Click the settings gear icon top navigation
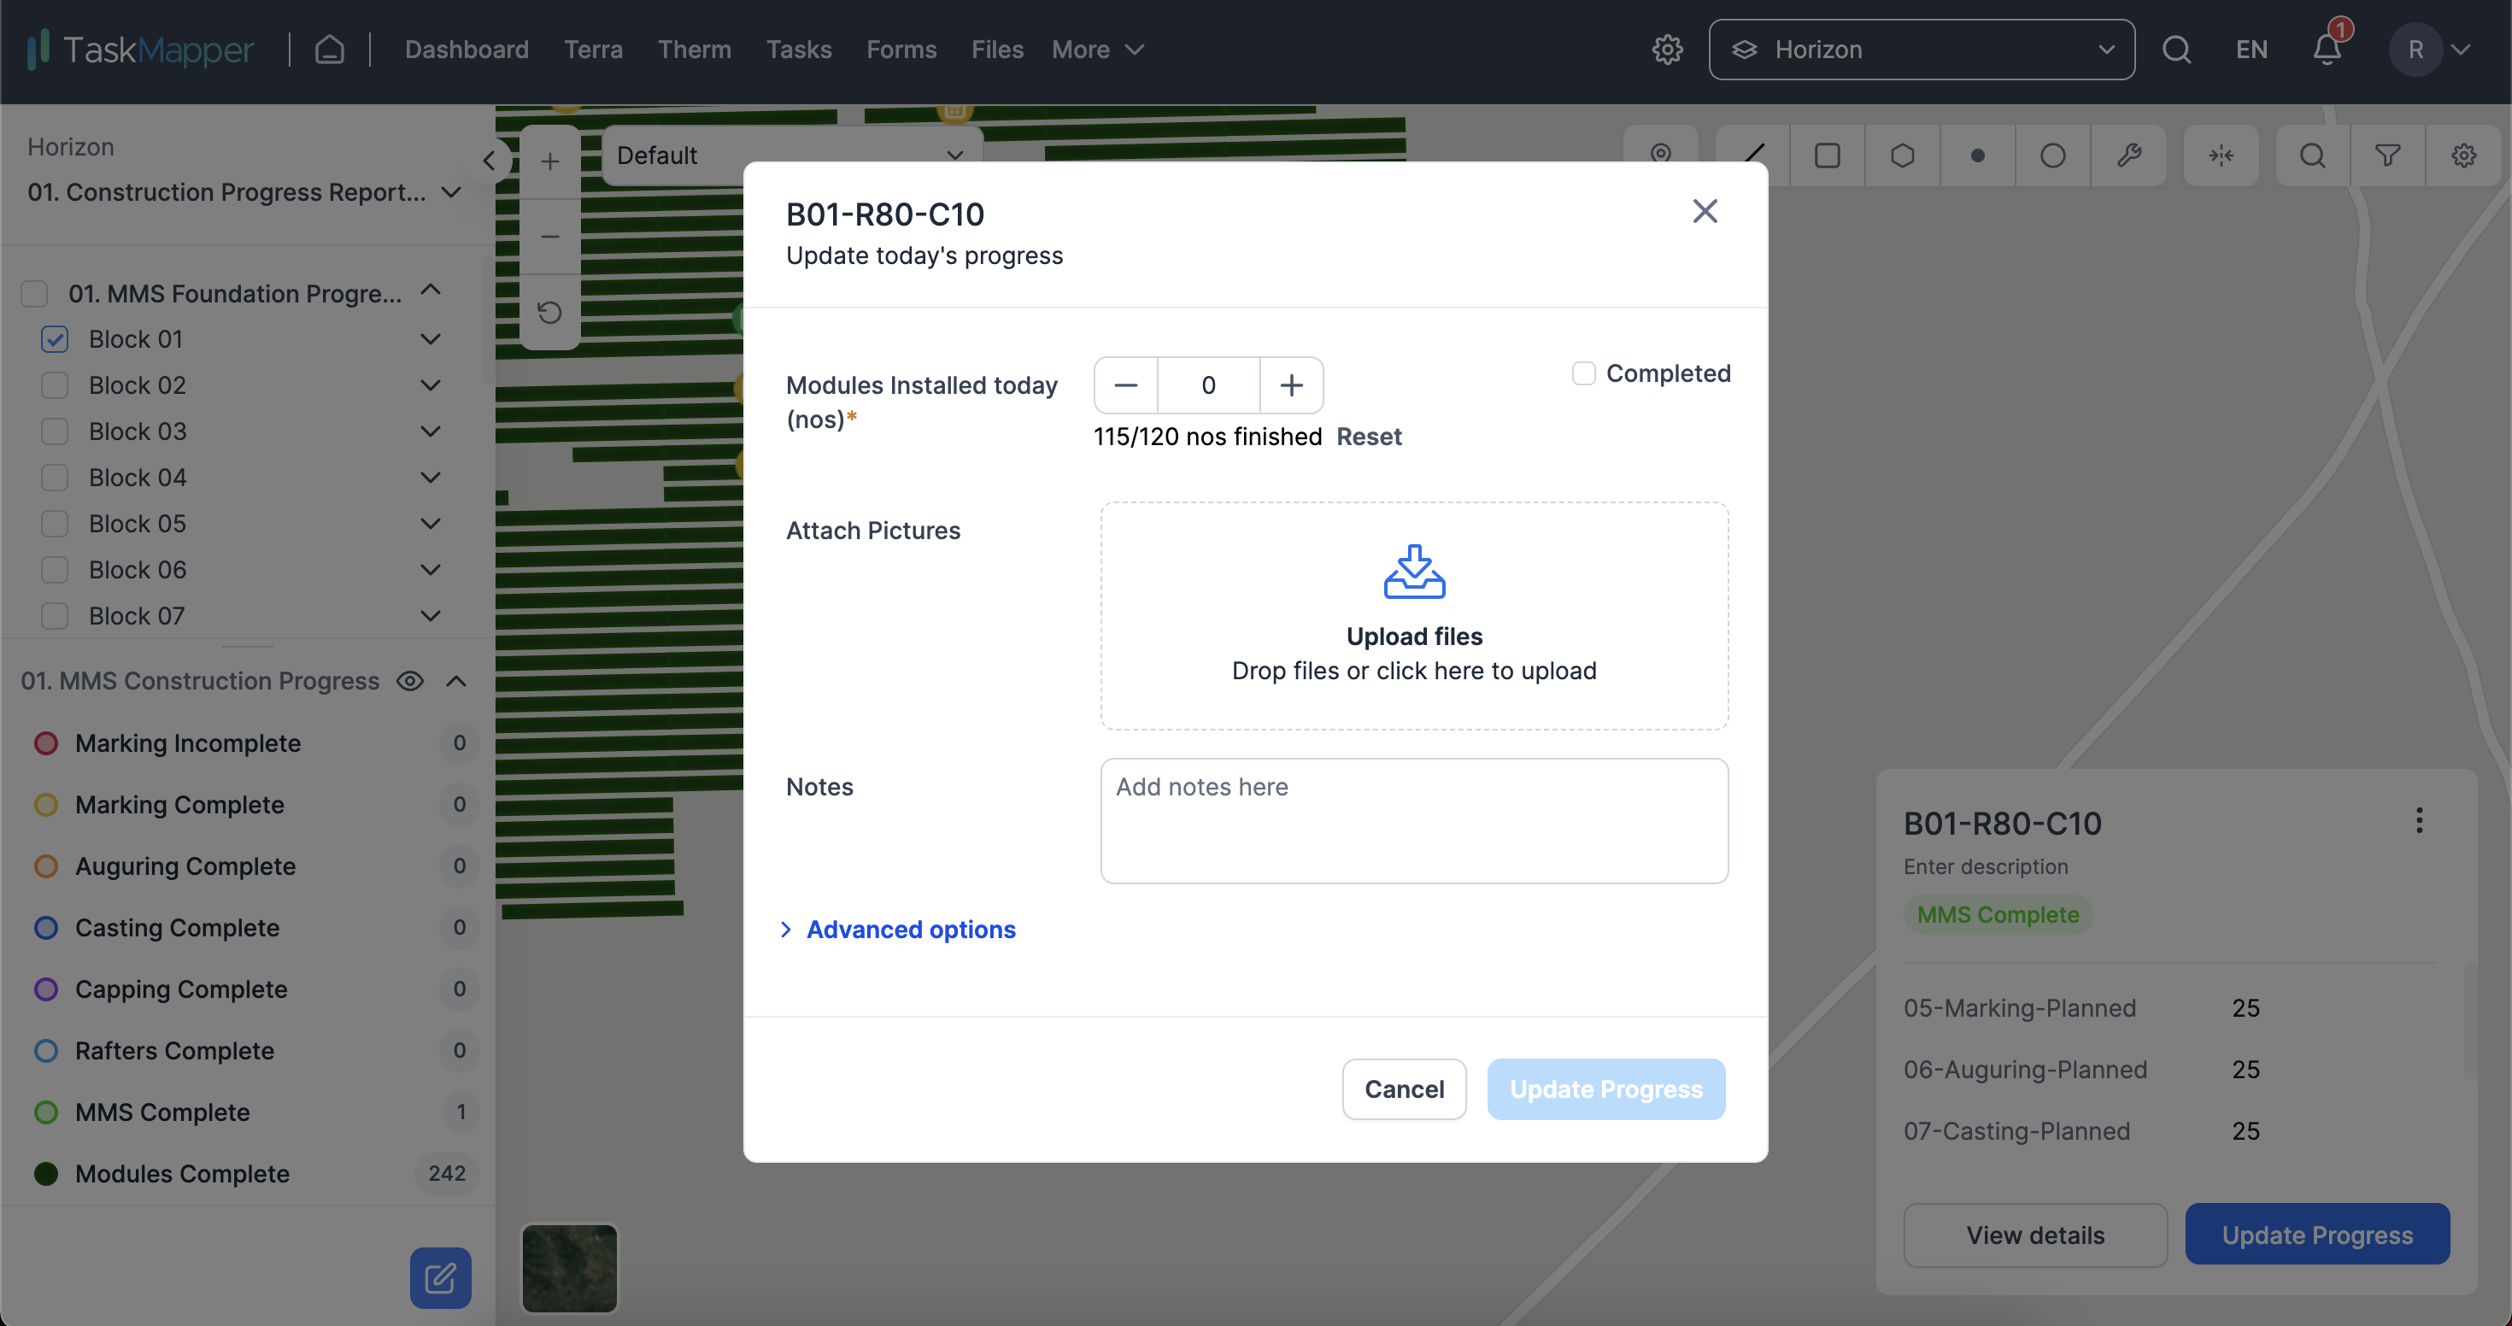This screenshot has height=1326, width=2512. pyautogui.click(x=1666, y=48)
